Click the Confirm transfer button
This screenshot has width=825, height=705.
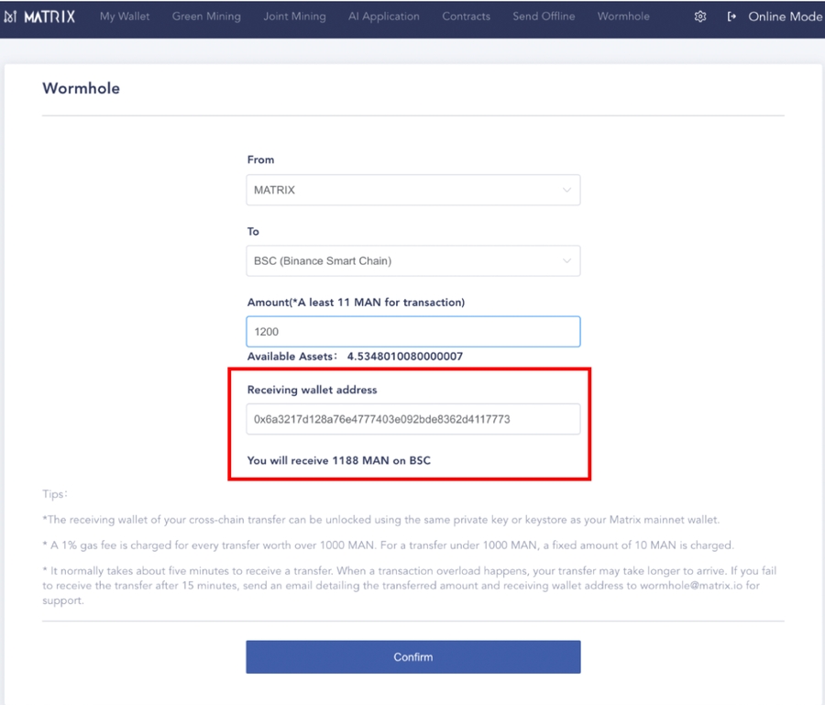pyautogui.click(x=412, y=656)
